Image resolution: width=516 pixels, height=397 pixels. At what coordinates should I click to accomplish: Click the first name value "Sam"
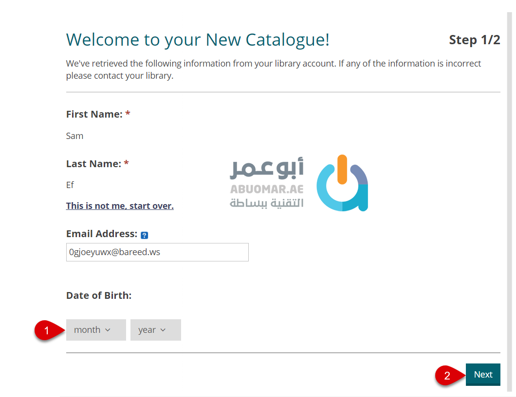tap(75, 136)
